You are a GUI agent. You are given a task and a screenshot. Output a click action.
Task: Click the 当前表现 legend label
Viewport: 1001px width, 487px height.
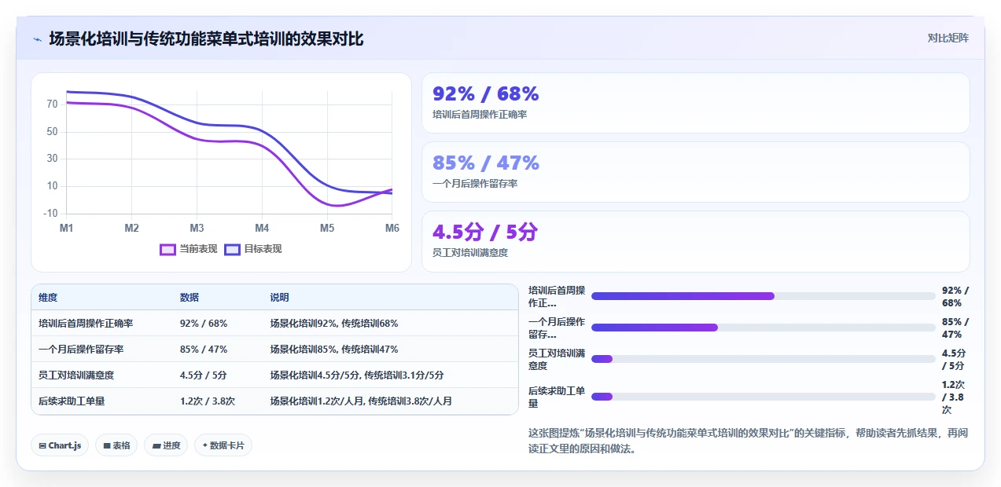point(198,249)
